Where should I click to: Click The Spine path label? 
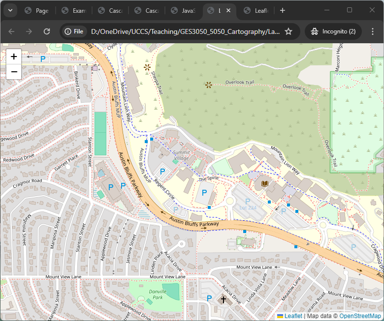(209, 178)
